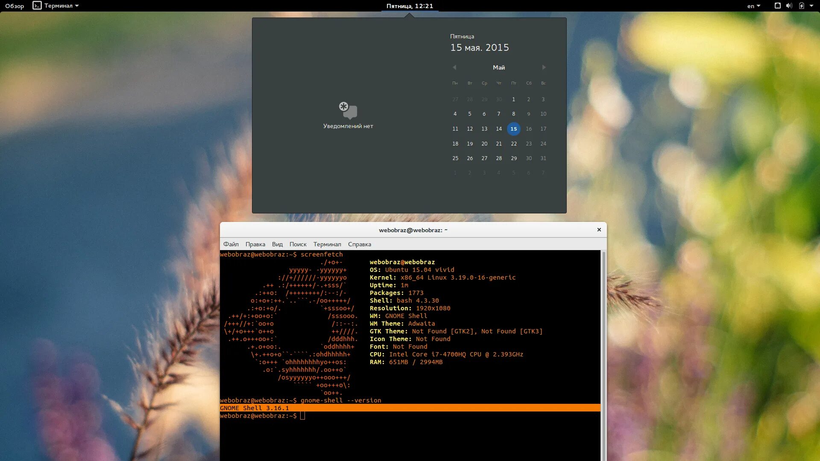Select day 22 in the calendar
This screenshot has height=461, width=820.
(513, 143)
